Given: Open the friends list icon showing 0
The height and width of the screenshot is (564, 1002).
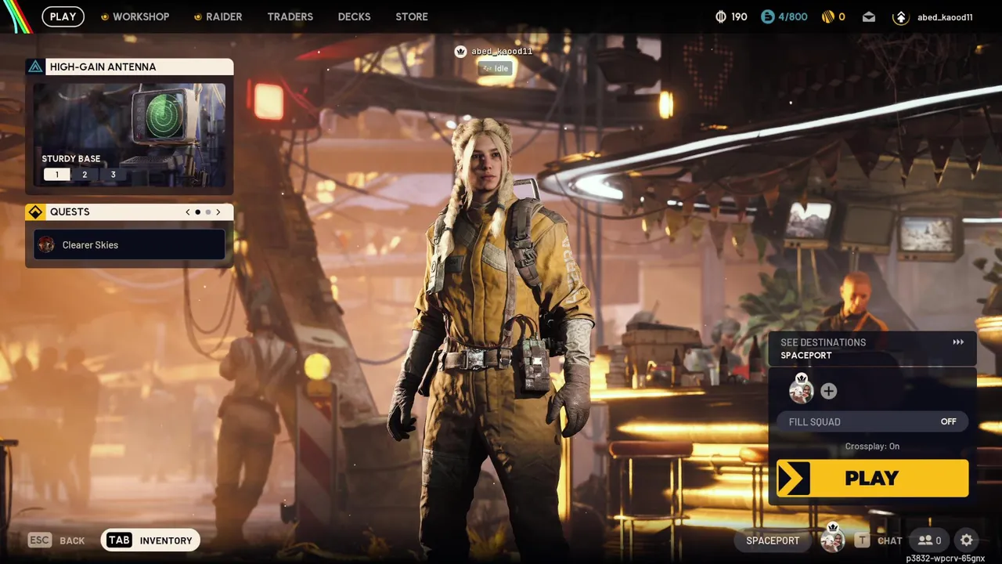Looking at the screenshot, I should pos(930,540).
